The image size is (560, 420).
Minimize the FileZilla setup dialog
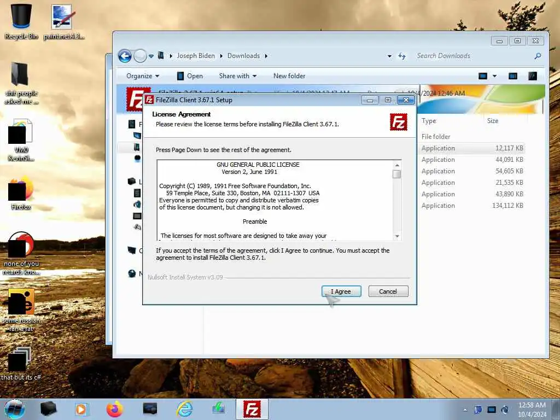click(370, 100)
